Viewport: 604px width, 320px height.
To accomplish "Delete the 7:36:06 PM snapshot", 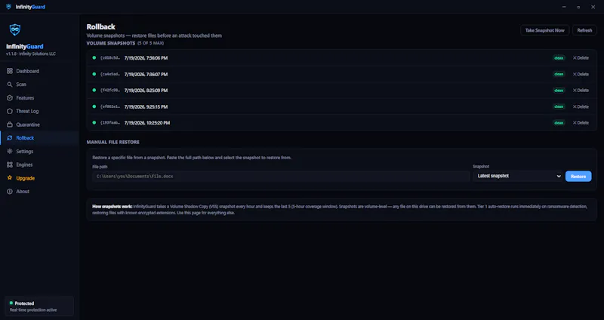I will coord(581,58).
